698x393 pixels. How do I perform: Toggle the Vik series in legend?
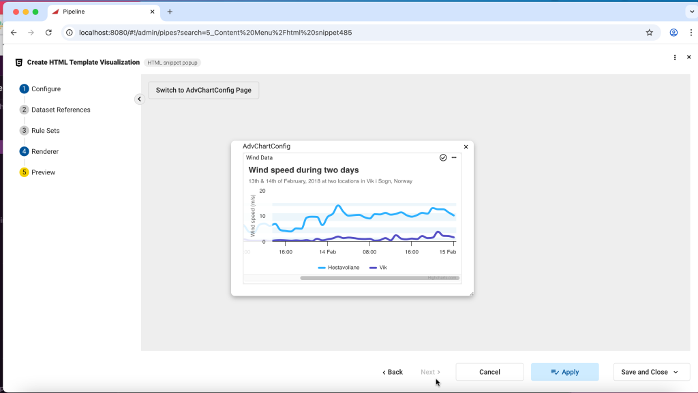coord(378,268)
